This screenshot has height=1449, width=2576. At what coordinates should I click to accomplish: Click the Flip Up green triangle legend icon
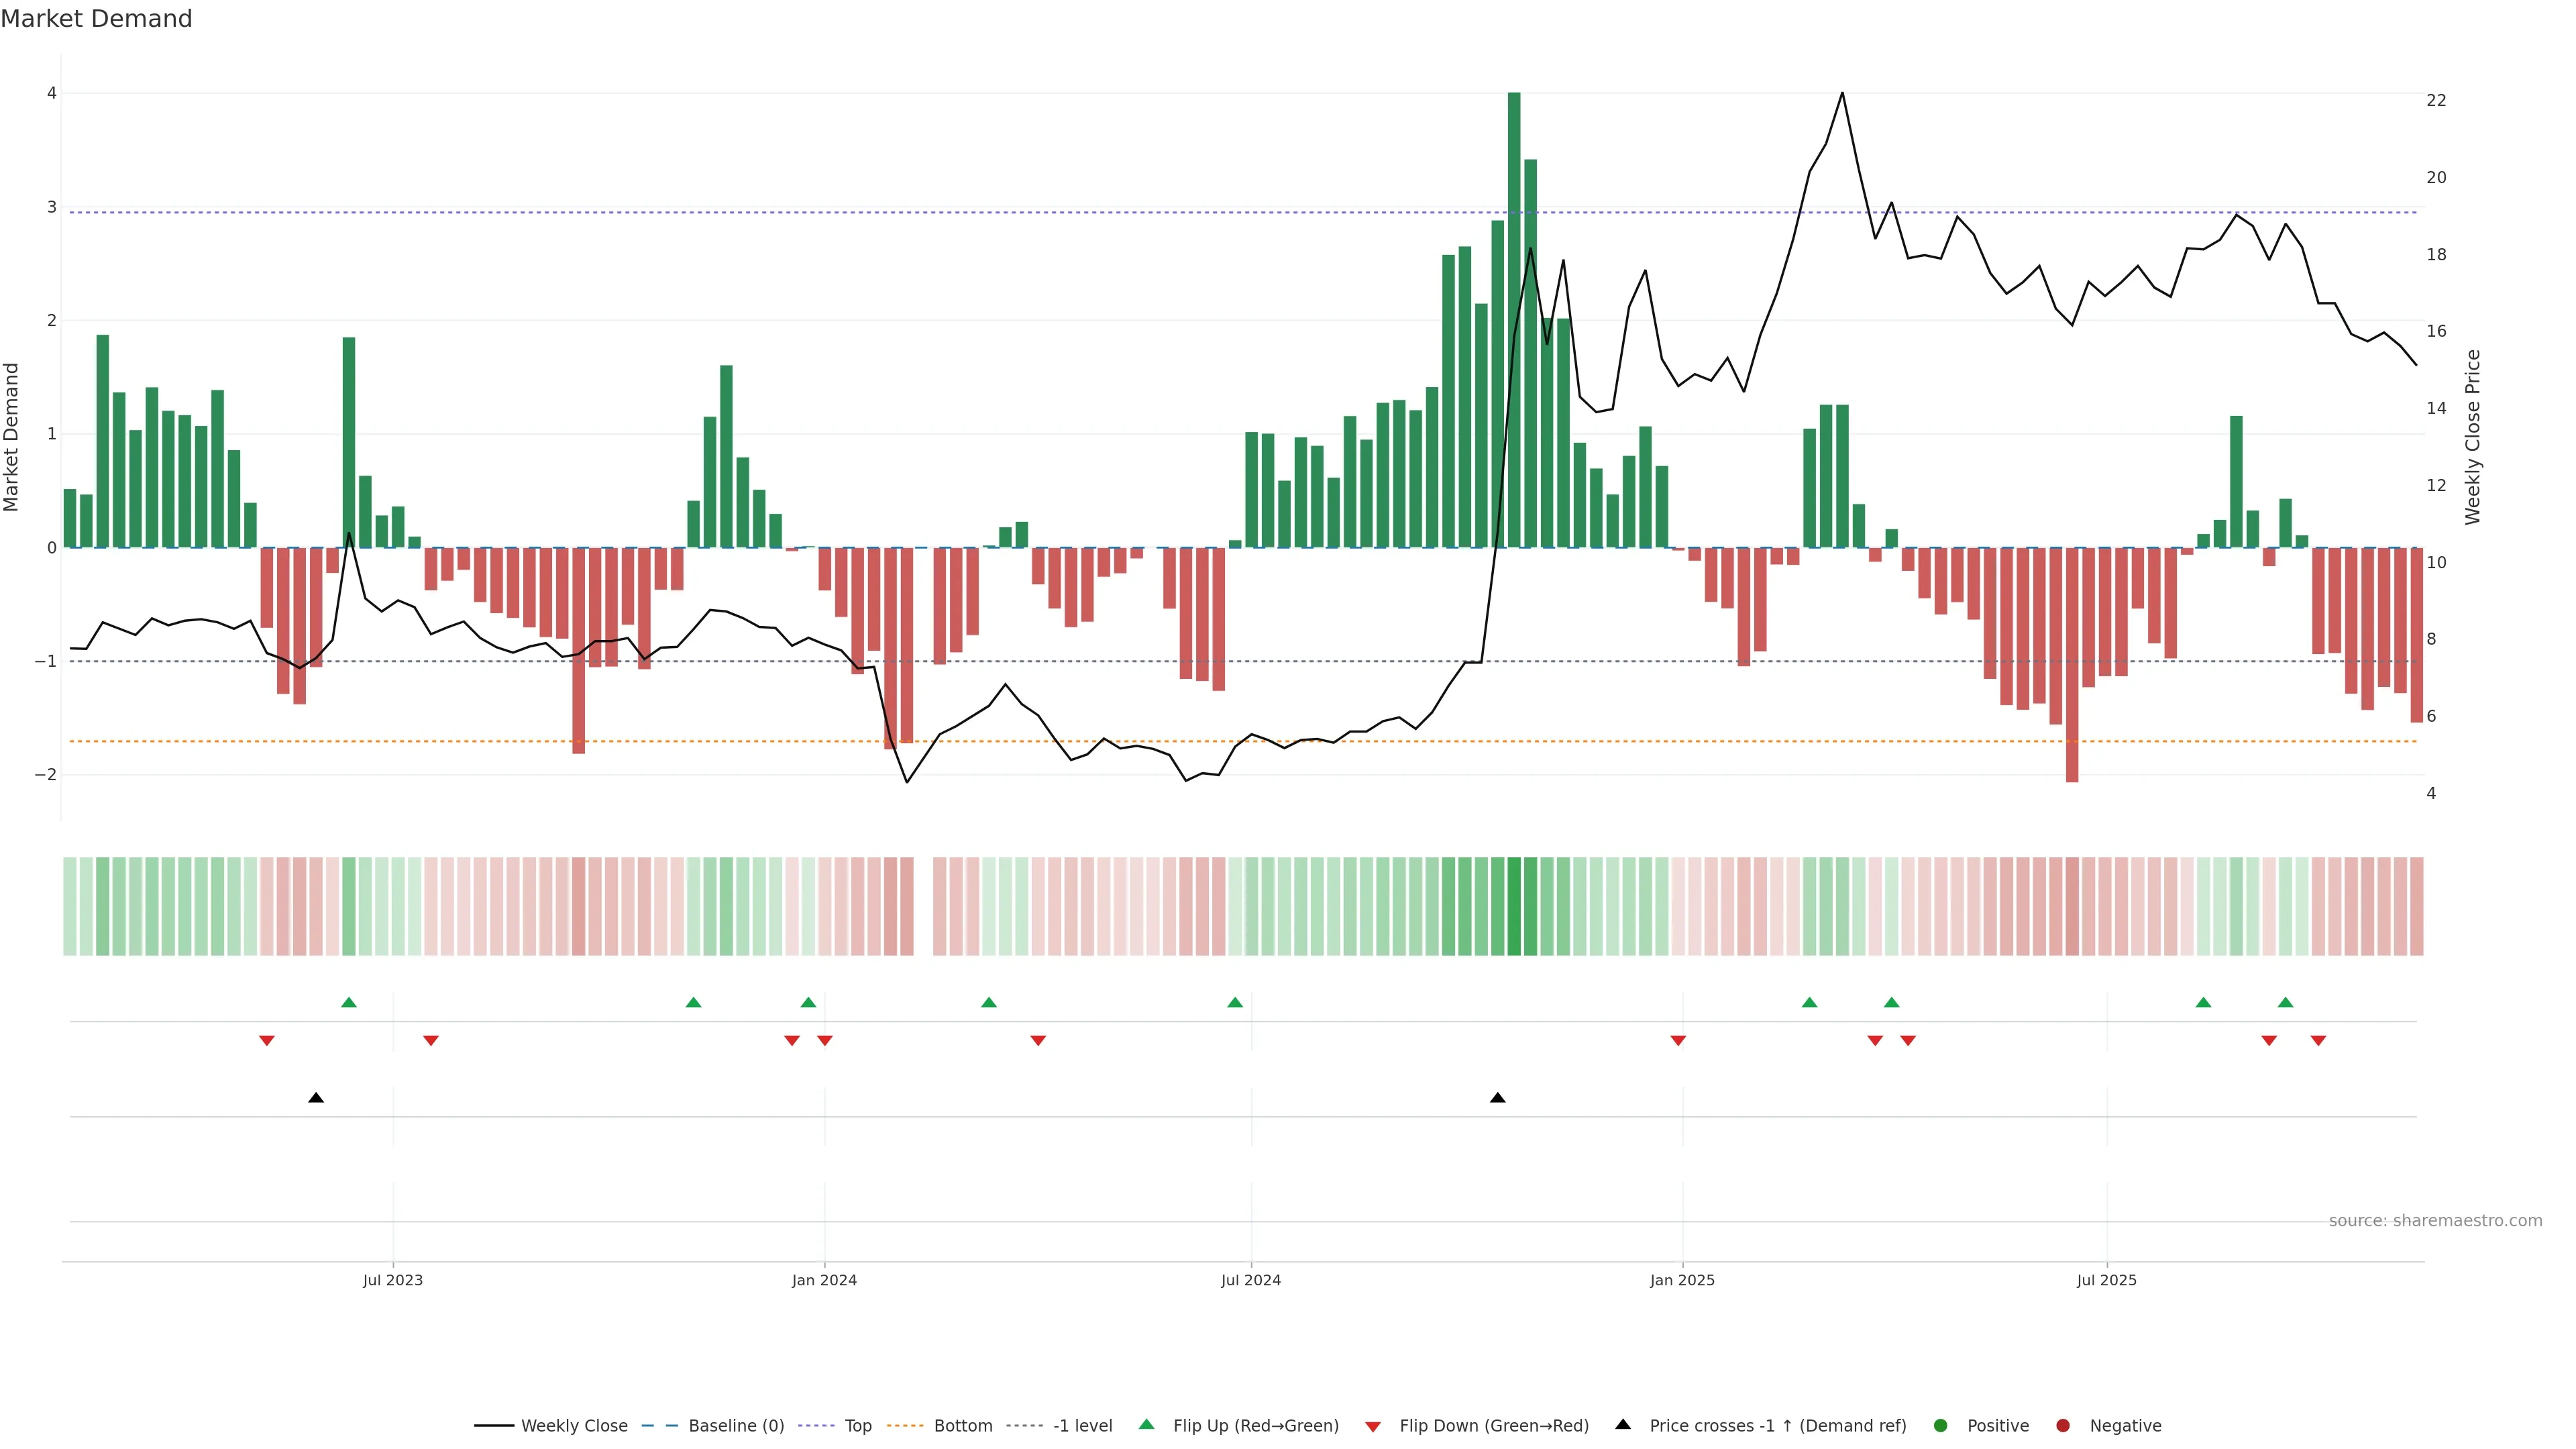[1146, 1425]
